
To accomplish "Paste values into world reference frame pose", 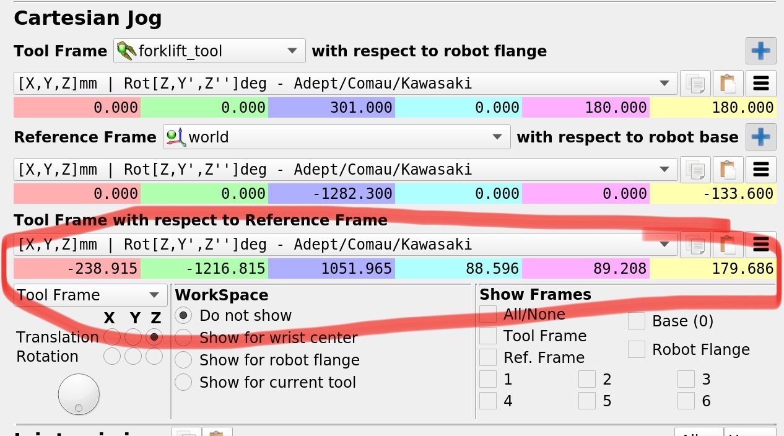I will [x=728, y=170].
